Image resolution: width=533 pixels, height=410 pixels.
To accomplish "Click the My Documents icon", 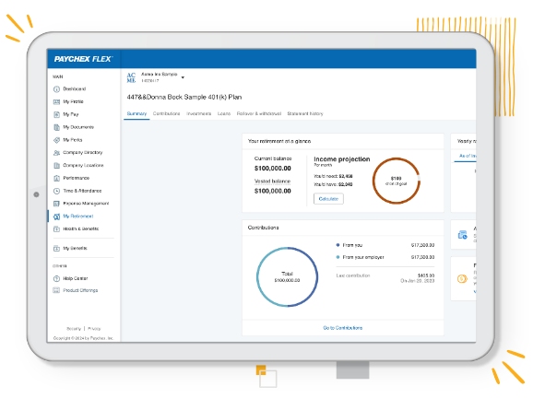I will pos(57,127).
